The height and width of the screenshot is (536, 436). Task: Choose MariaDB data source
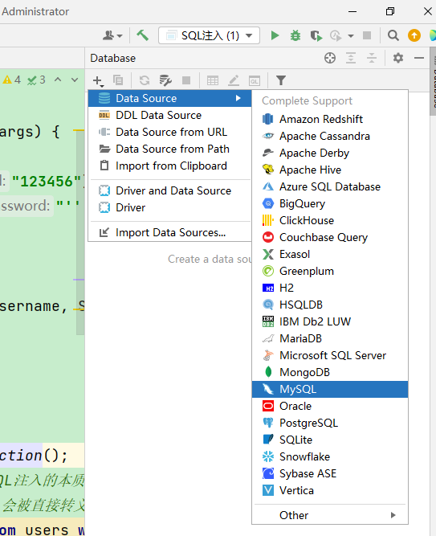(x=330, y=338)
